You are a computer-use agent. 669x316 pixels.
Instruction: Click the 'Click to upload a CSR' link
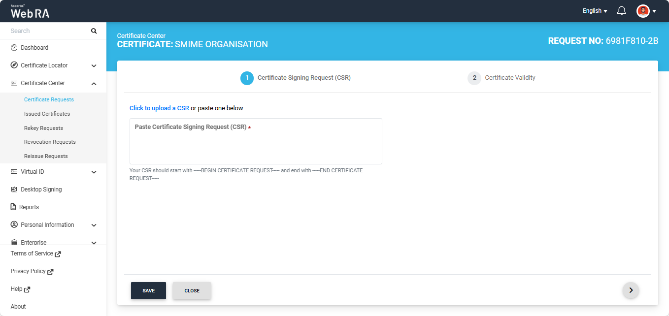159,108
